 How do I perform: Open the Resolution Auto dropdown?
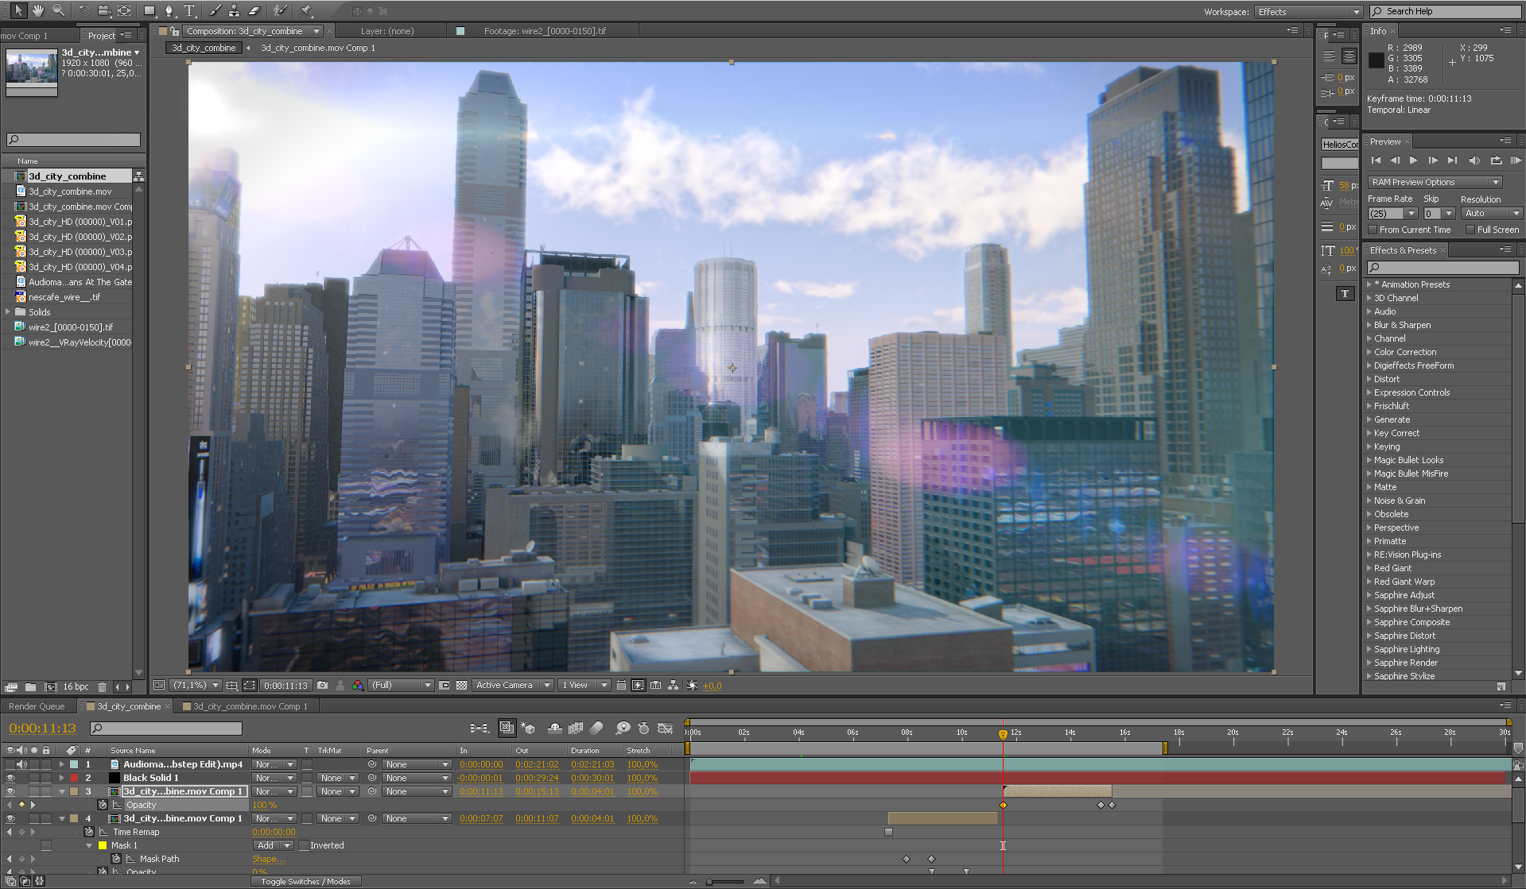point(1490,213)
